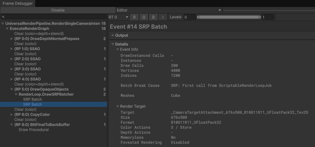
Task: Click the Memoryless value No
Action: (173, 138)
